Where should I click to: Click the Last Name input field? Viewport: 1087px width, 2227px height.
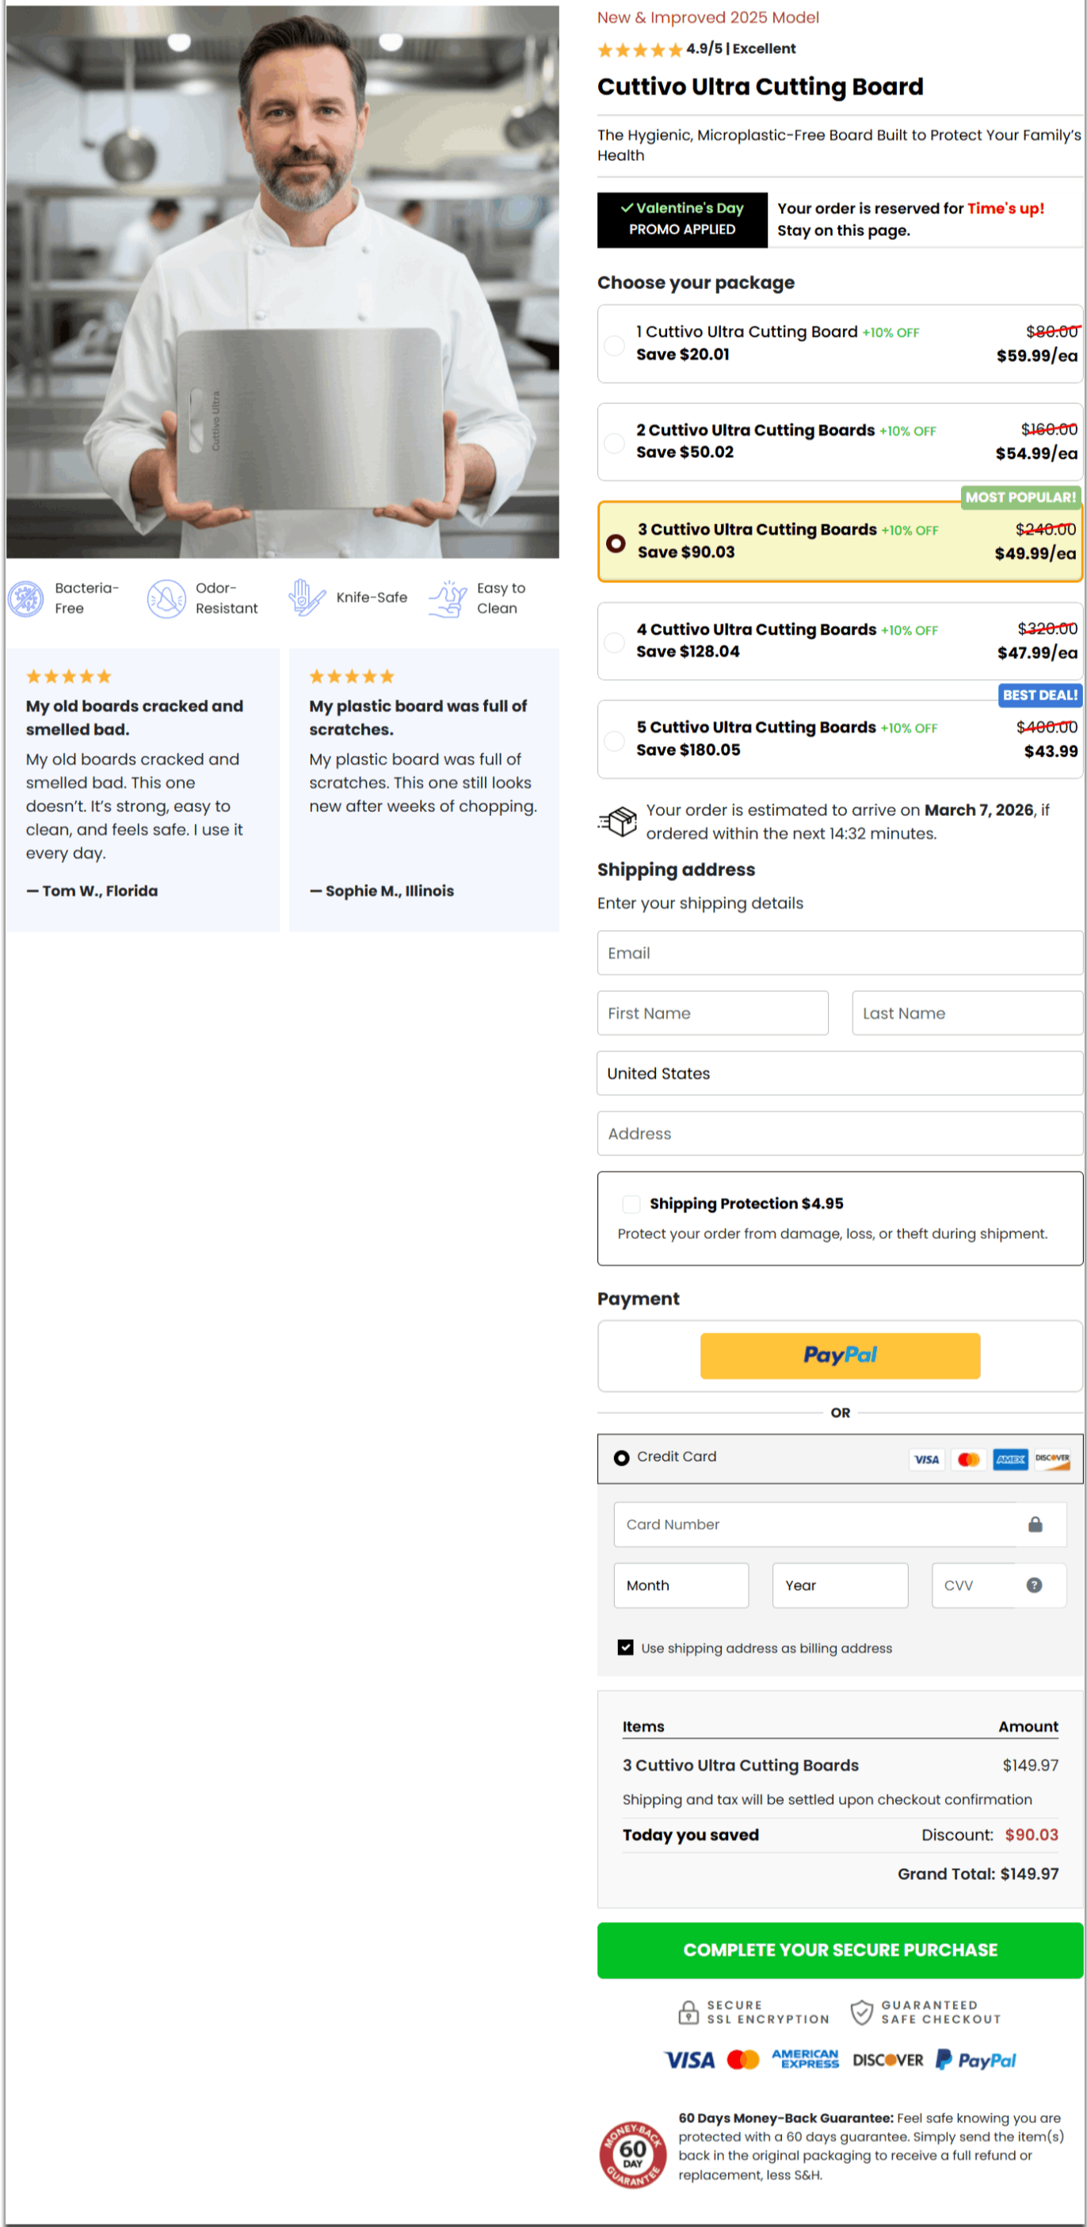click(x=967, y=1013)
